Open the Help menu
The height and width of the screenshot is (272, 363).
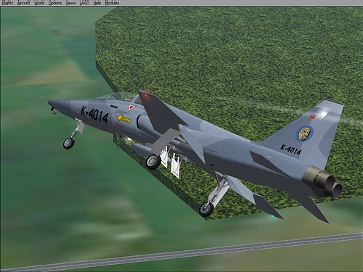(97, 3)
